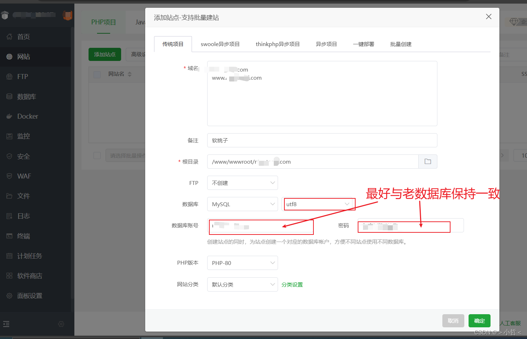Screen dimensions: 527x339
Task: Open the FTP 不创建 dropdown
Action: [x=243, y=183]
